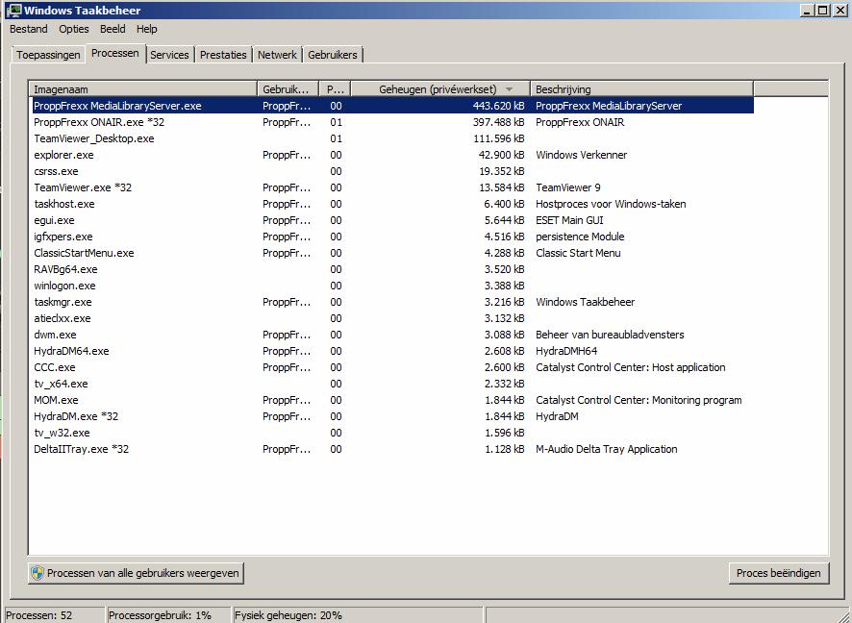This screenshot has width=852, height=623.
Task: Click Processen van alle gebruikers weergeven
Action: [x=137, y=572]
